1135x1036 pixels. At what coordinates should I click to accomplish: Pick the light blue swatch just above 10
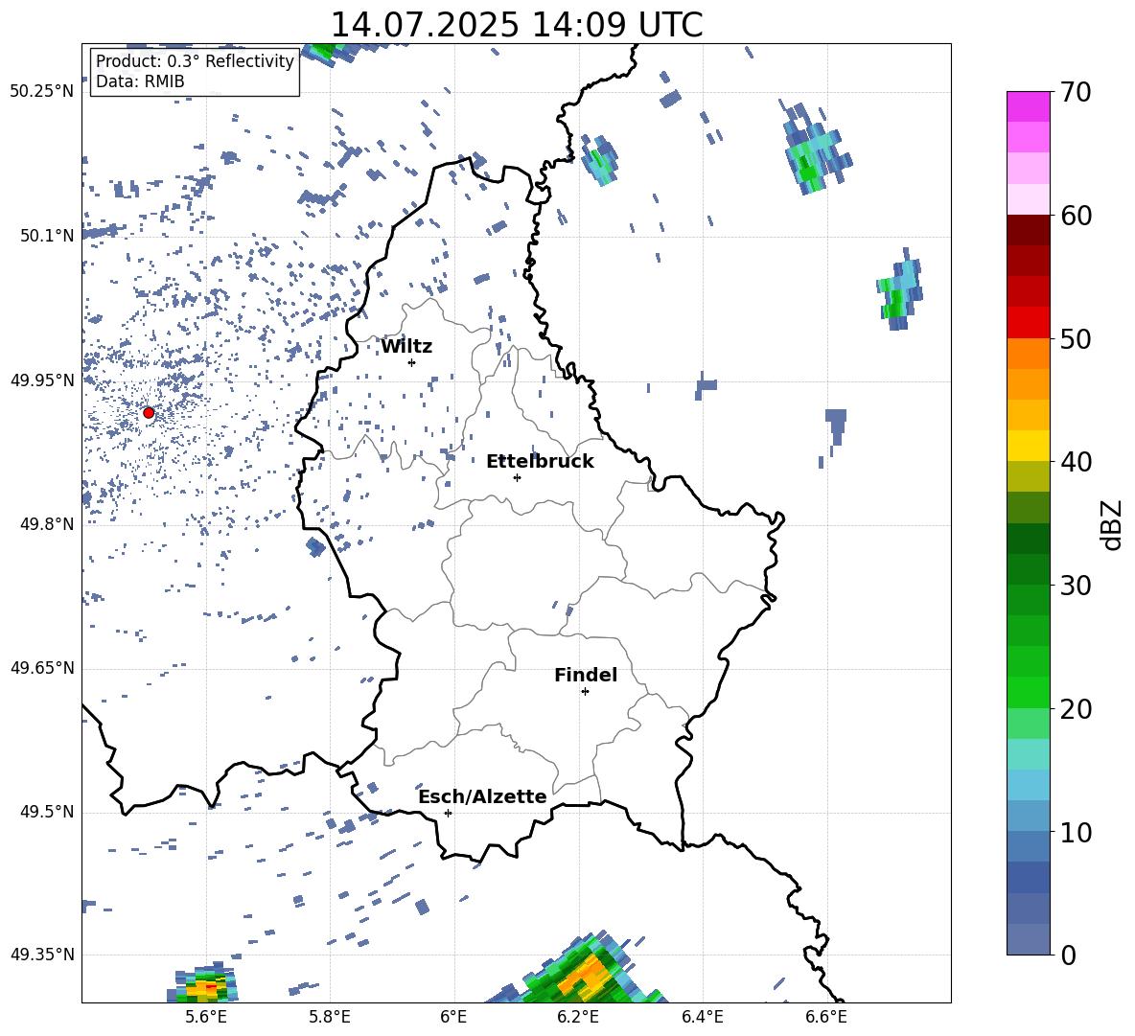1029,816
